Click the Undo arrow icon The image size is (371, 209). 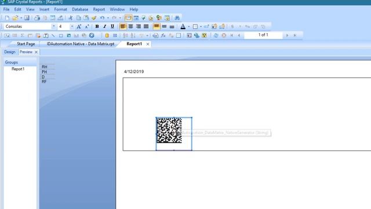point(102,18)
